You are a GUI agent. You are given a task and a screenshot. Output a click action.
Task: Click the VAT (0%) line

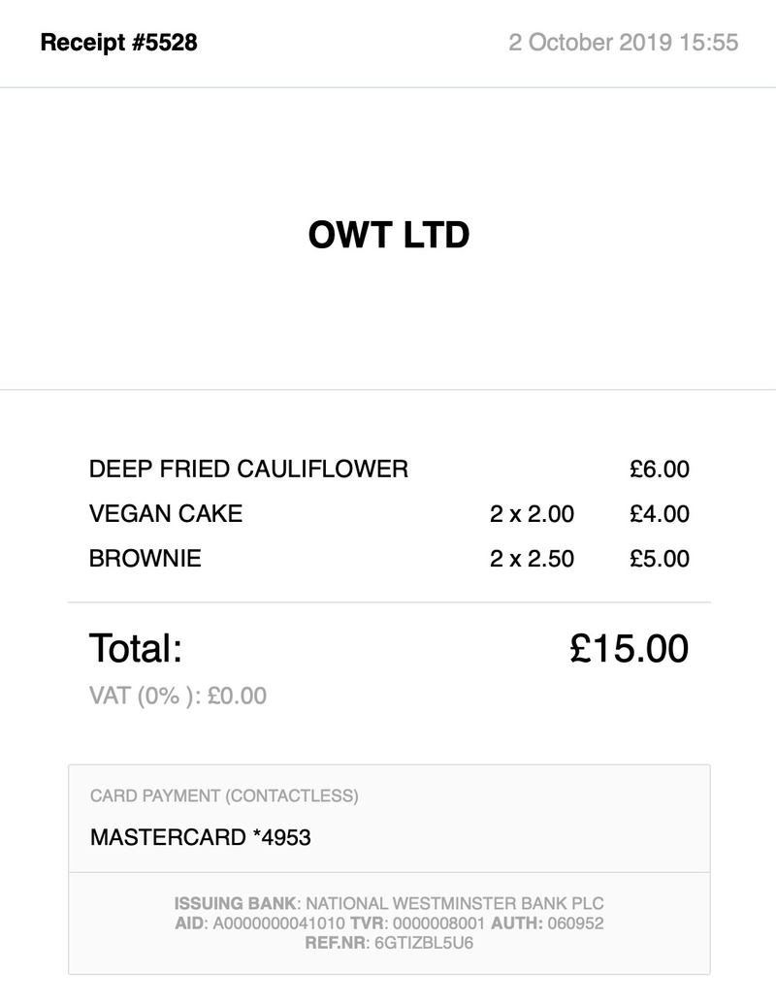[x=178, y=696]
